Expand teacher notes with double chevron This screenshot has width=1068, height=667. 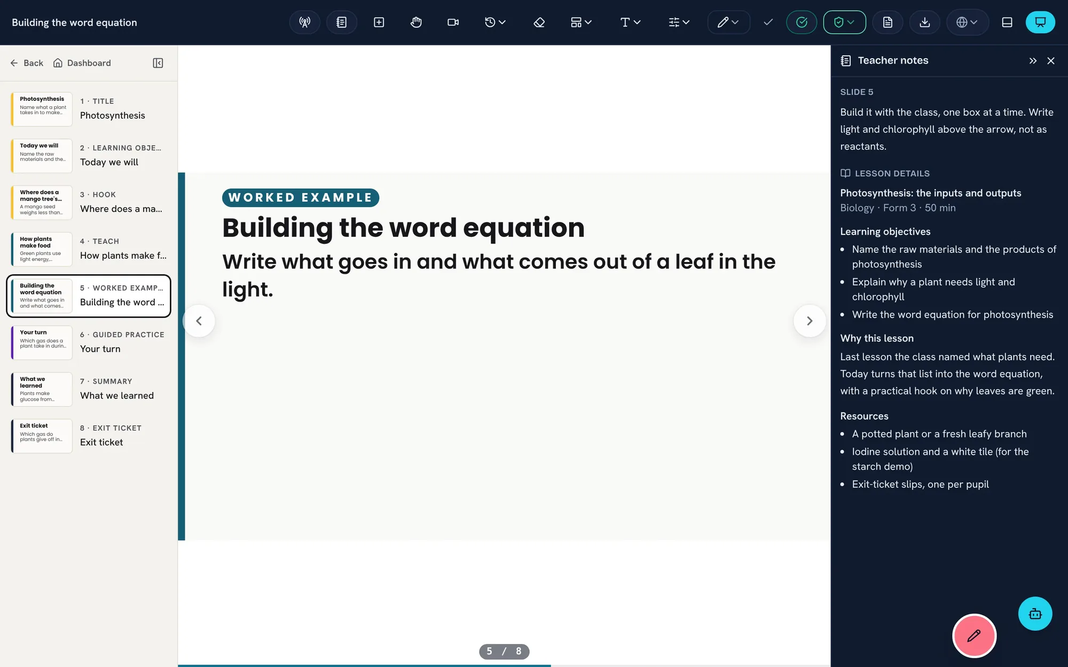[1033, 61]
